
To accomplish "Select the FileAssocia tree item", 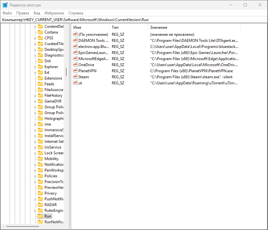I will point(54,90).
